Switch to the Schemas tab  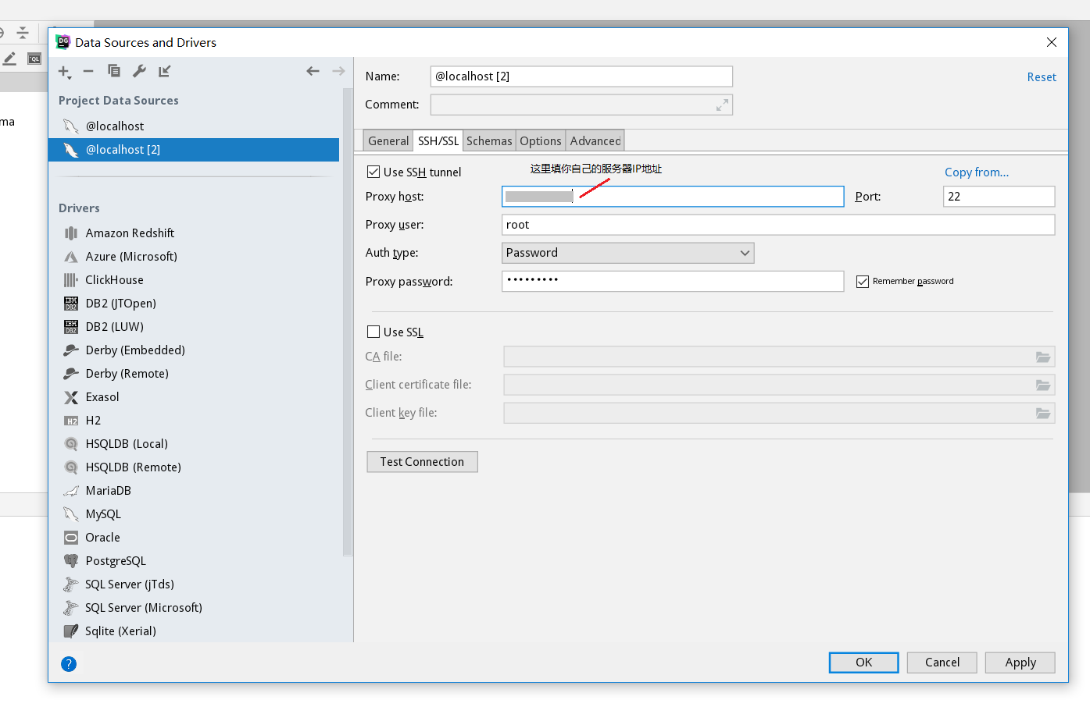click(489, 140)
